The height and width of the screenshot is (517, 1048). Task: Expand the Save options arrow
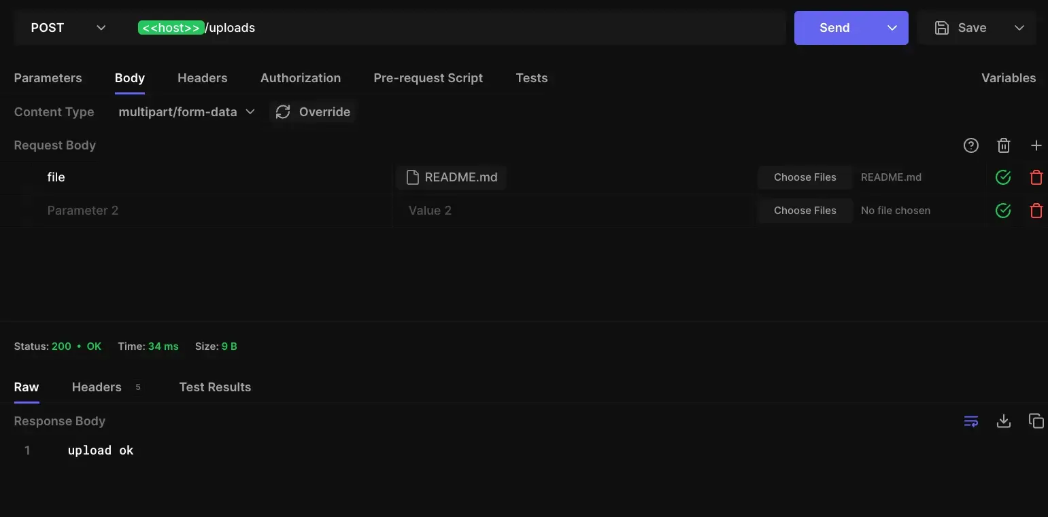click(x=1019, y=28)
